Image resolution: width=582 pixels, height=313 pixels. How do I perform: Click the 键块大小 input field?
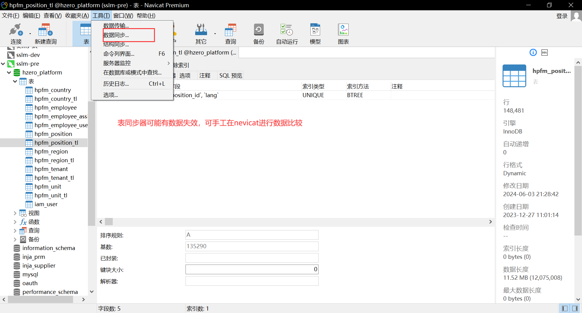tap(252, 269)
